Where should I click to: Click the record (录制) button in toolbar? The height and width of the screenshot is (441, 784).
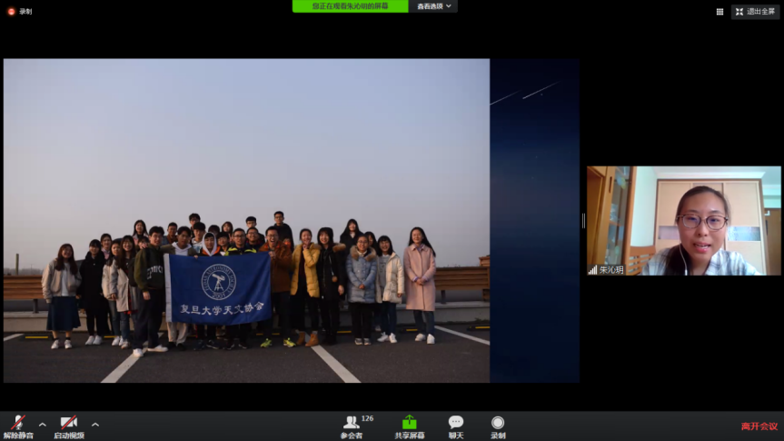coord(498,426)
